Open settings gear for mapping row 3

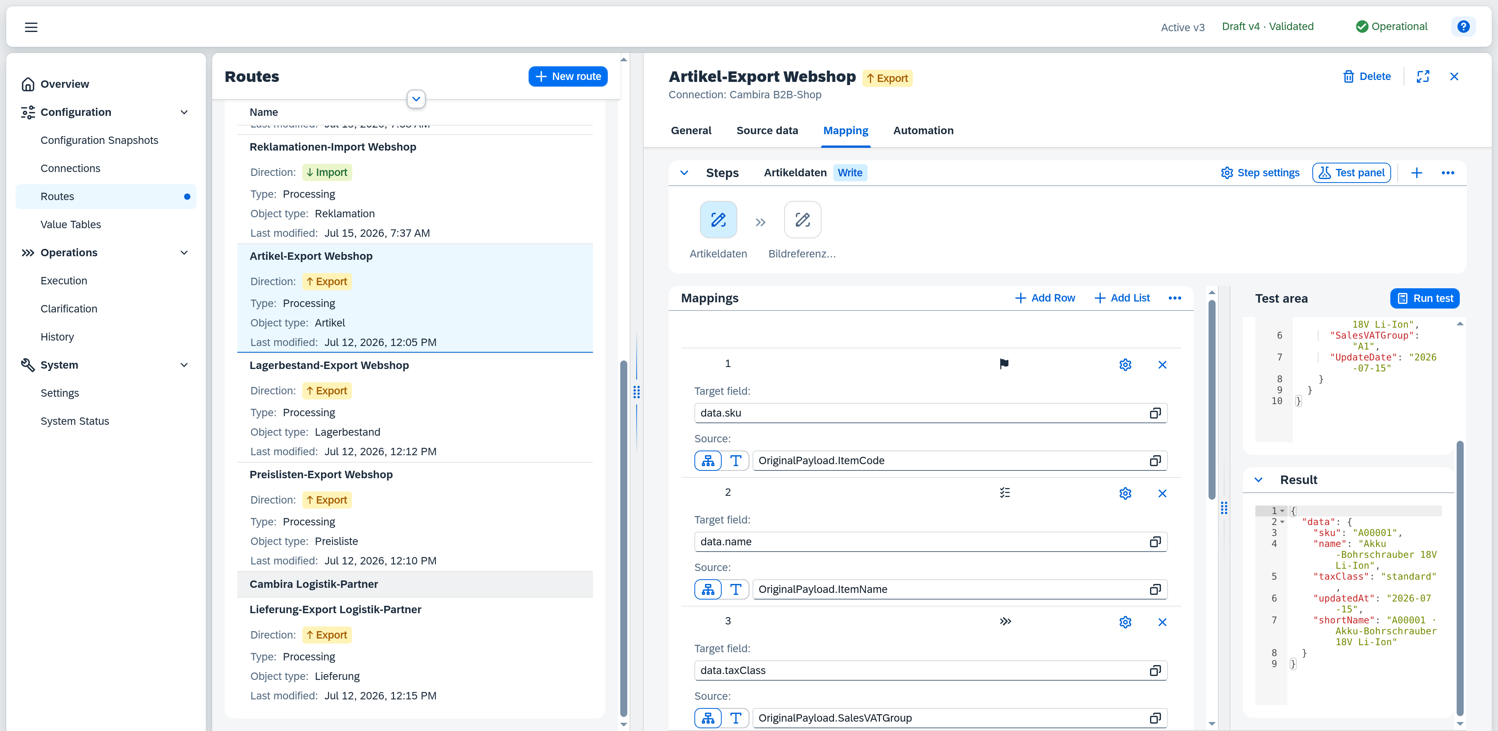(x=1125, y=622)
